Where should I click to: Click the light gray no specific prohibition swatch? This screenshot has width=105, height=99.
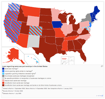(x=3, y=78)
